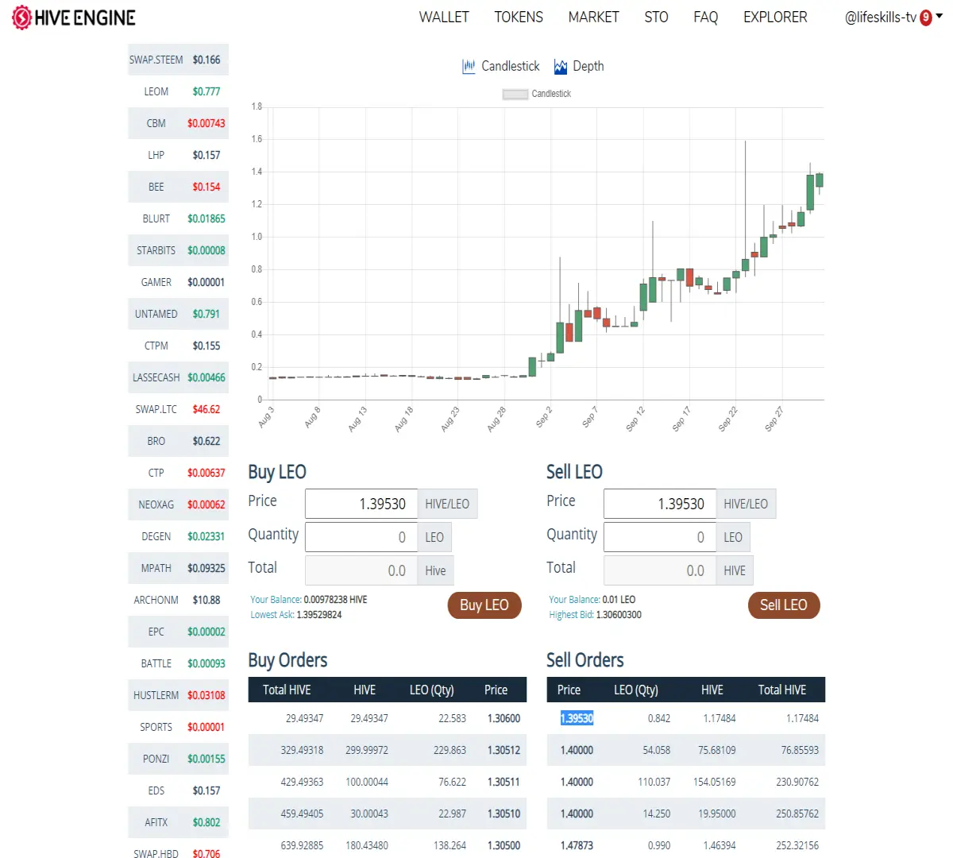The width and height of the screenshot is (953, 858).
Task: Select GAMER token row
Action: (178, 282)
